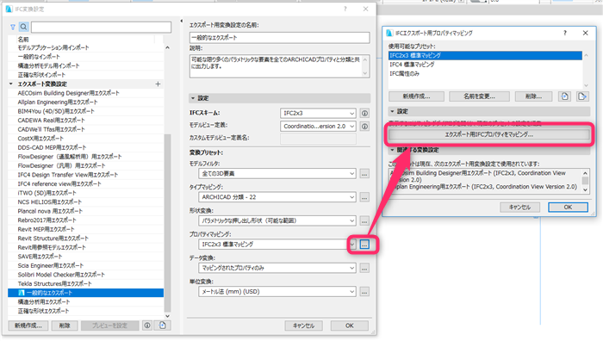Open the 形状変換 ellipsis options button
Screen dimensions: 603x341
tap(364, 221)
